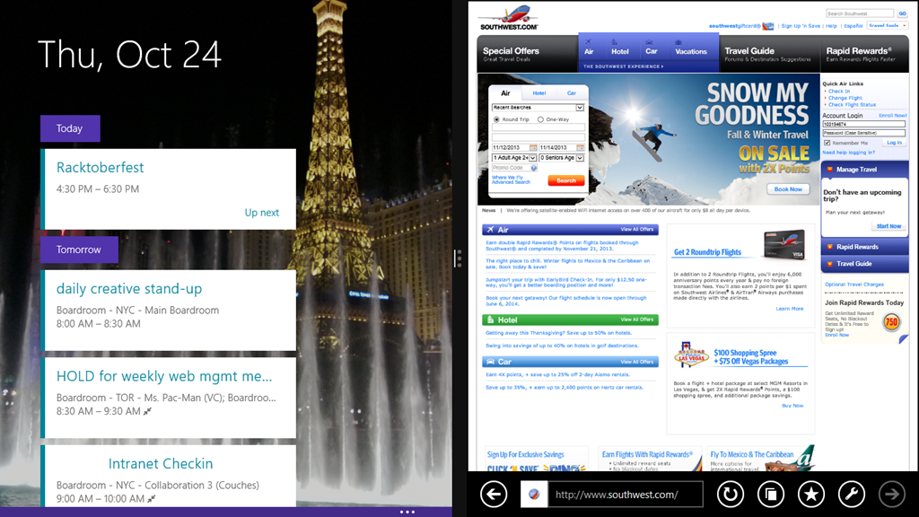Select the One-Way radio button
The height and width of the screenshot is (517, 919).
tap(540, 119)
